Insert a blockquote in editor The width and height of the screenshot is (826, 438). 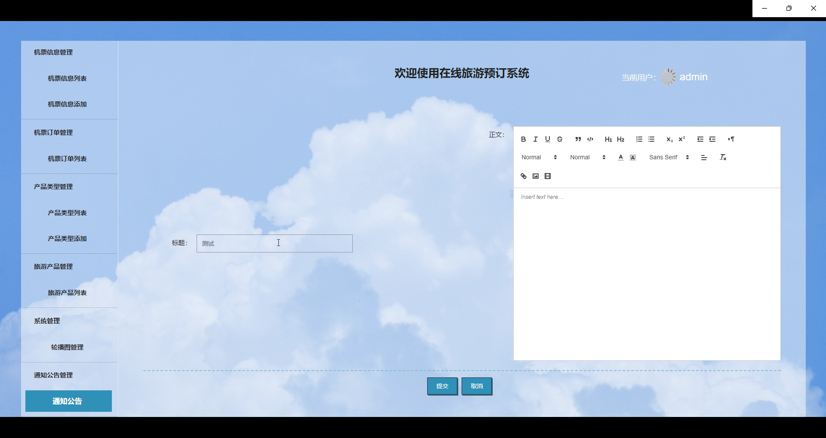click(578, 139)
